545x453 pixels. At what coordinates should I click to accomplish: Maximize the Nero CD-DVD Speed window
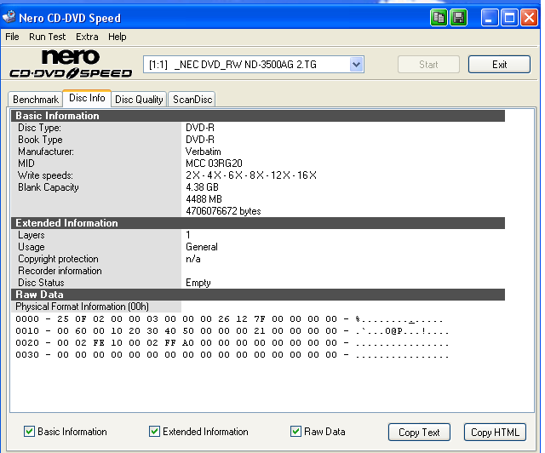point(510,17)
